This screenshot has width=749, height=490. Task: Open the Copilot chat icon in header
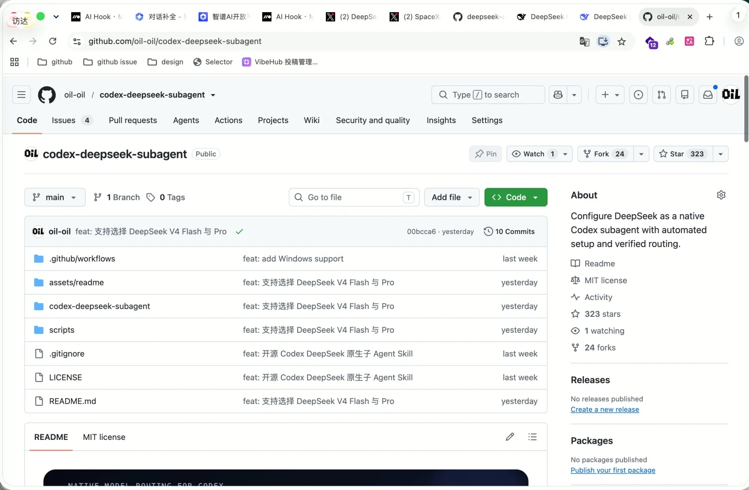pyautogui.click(x=558, y=95)
